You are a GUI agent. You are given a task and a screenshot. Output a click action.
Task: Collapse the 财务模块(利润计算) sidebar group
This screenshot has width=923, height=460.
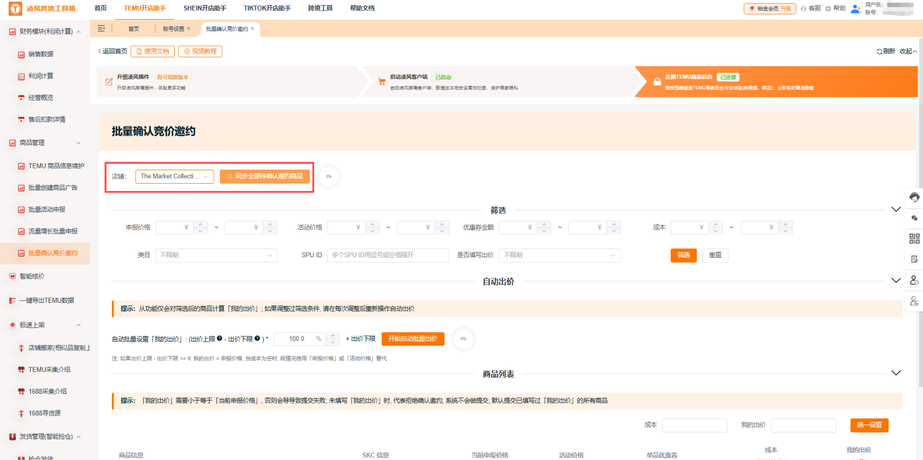[79, 32]
